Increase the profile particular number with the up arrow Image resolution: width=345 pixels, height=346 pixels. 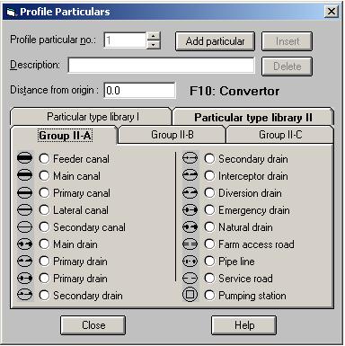tap(154, 36)
